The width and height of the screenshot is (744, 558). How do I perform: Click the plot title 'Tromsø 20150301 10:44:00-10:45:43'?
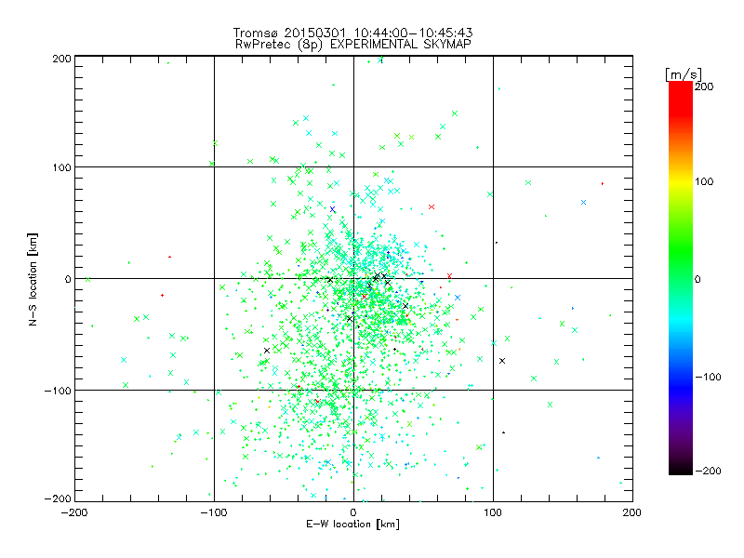click(x=352, y=33)
